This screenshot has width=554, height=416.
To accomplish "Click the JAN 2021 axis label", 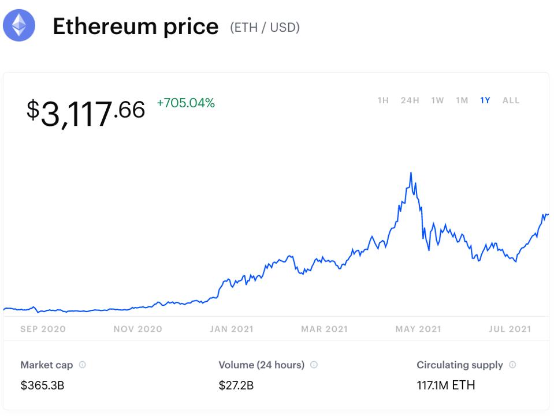I will 231,329.
